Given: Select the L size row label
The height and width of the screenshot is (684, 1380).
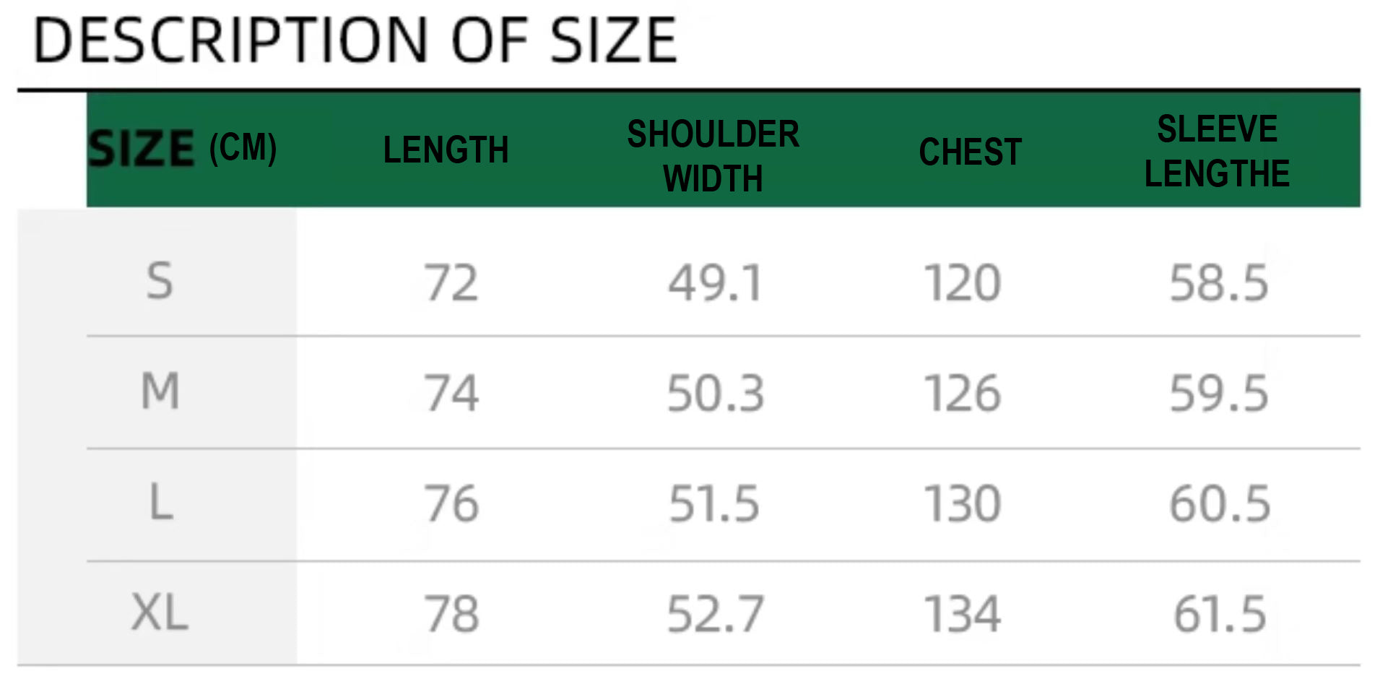Looking at the screenshot, I should (161, 503).
